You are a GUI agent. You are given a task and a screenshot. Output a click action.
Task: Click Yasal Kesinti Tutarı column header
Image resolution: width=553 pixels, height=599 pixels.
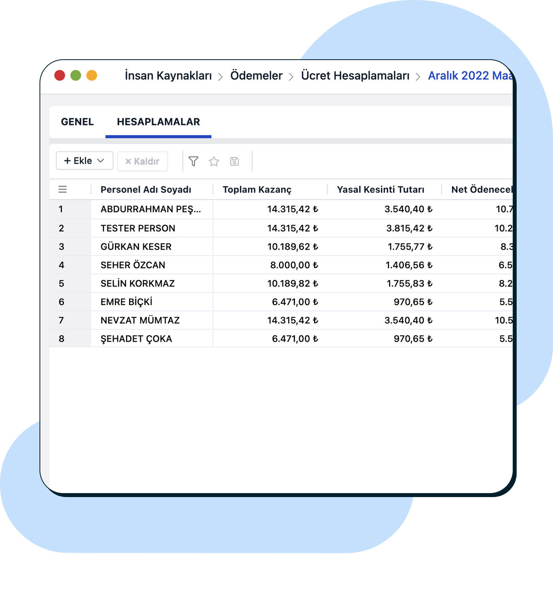[x=380, y=190]
